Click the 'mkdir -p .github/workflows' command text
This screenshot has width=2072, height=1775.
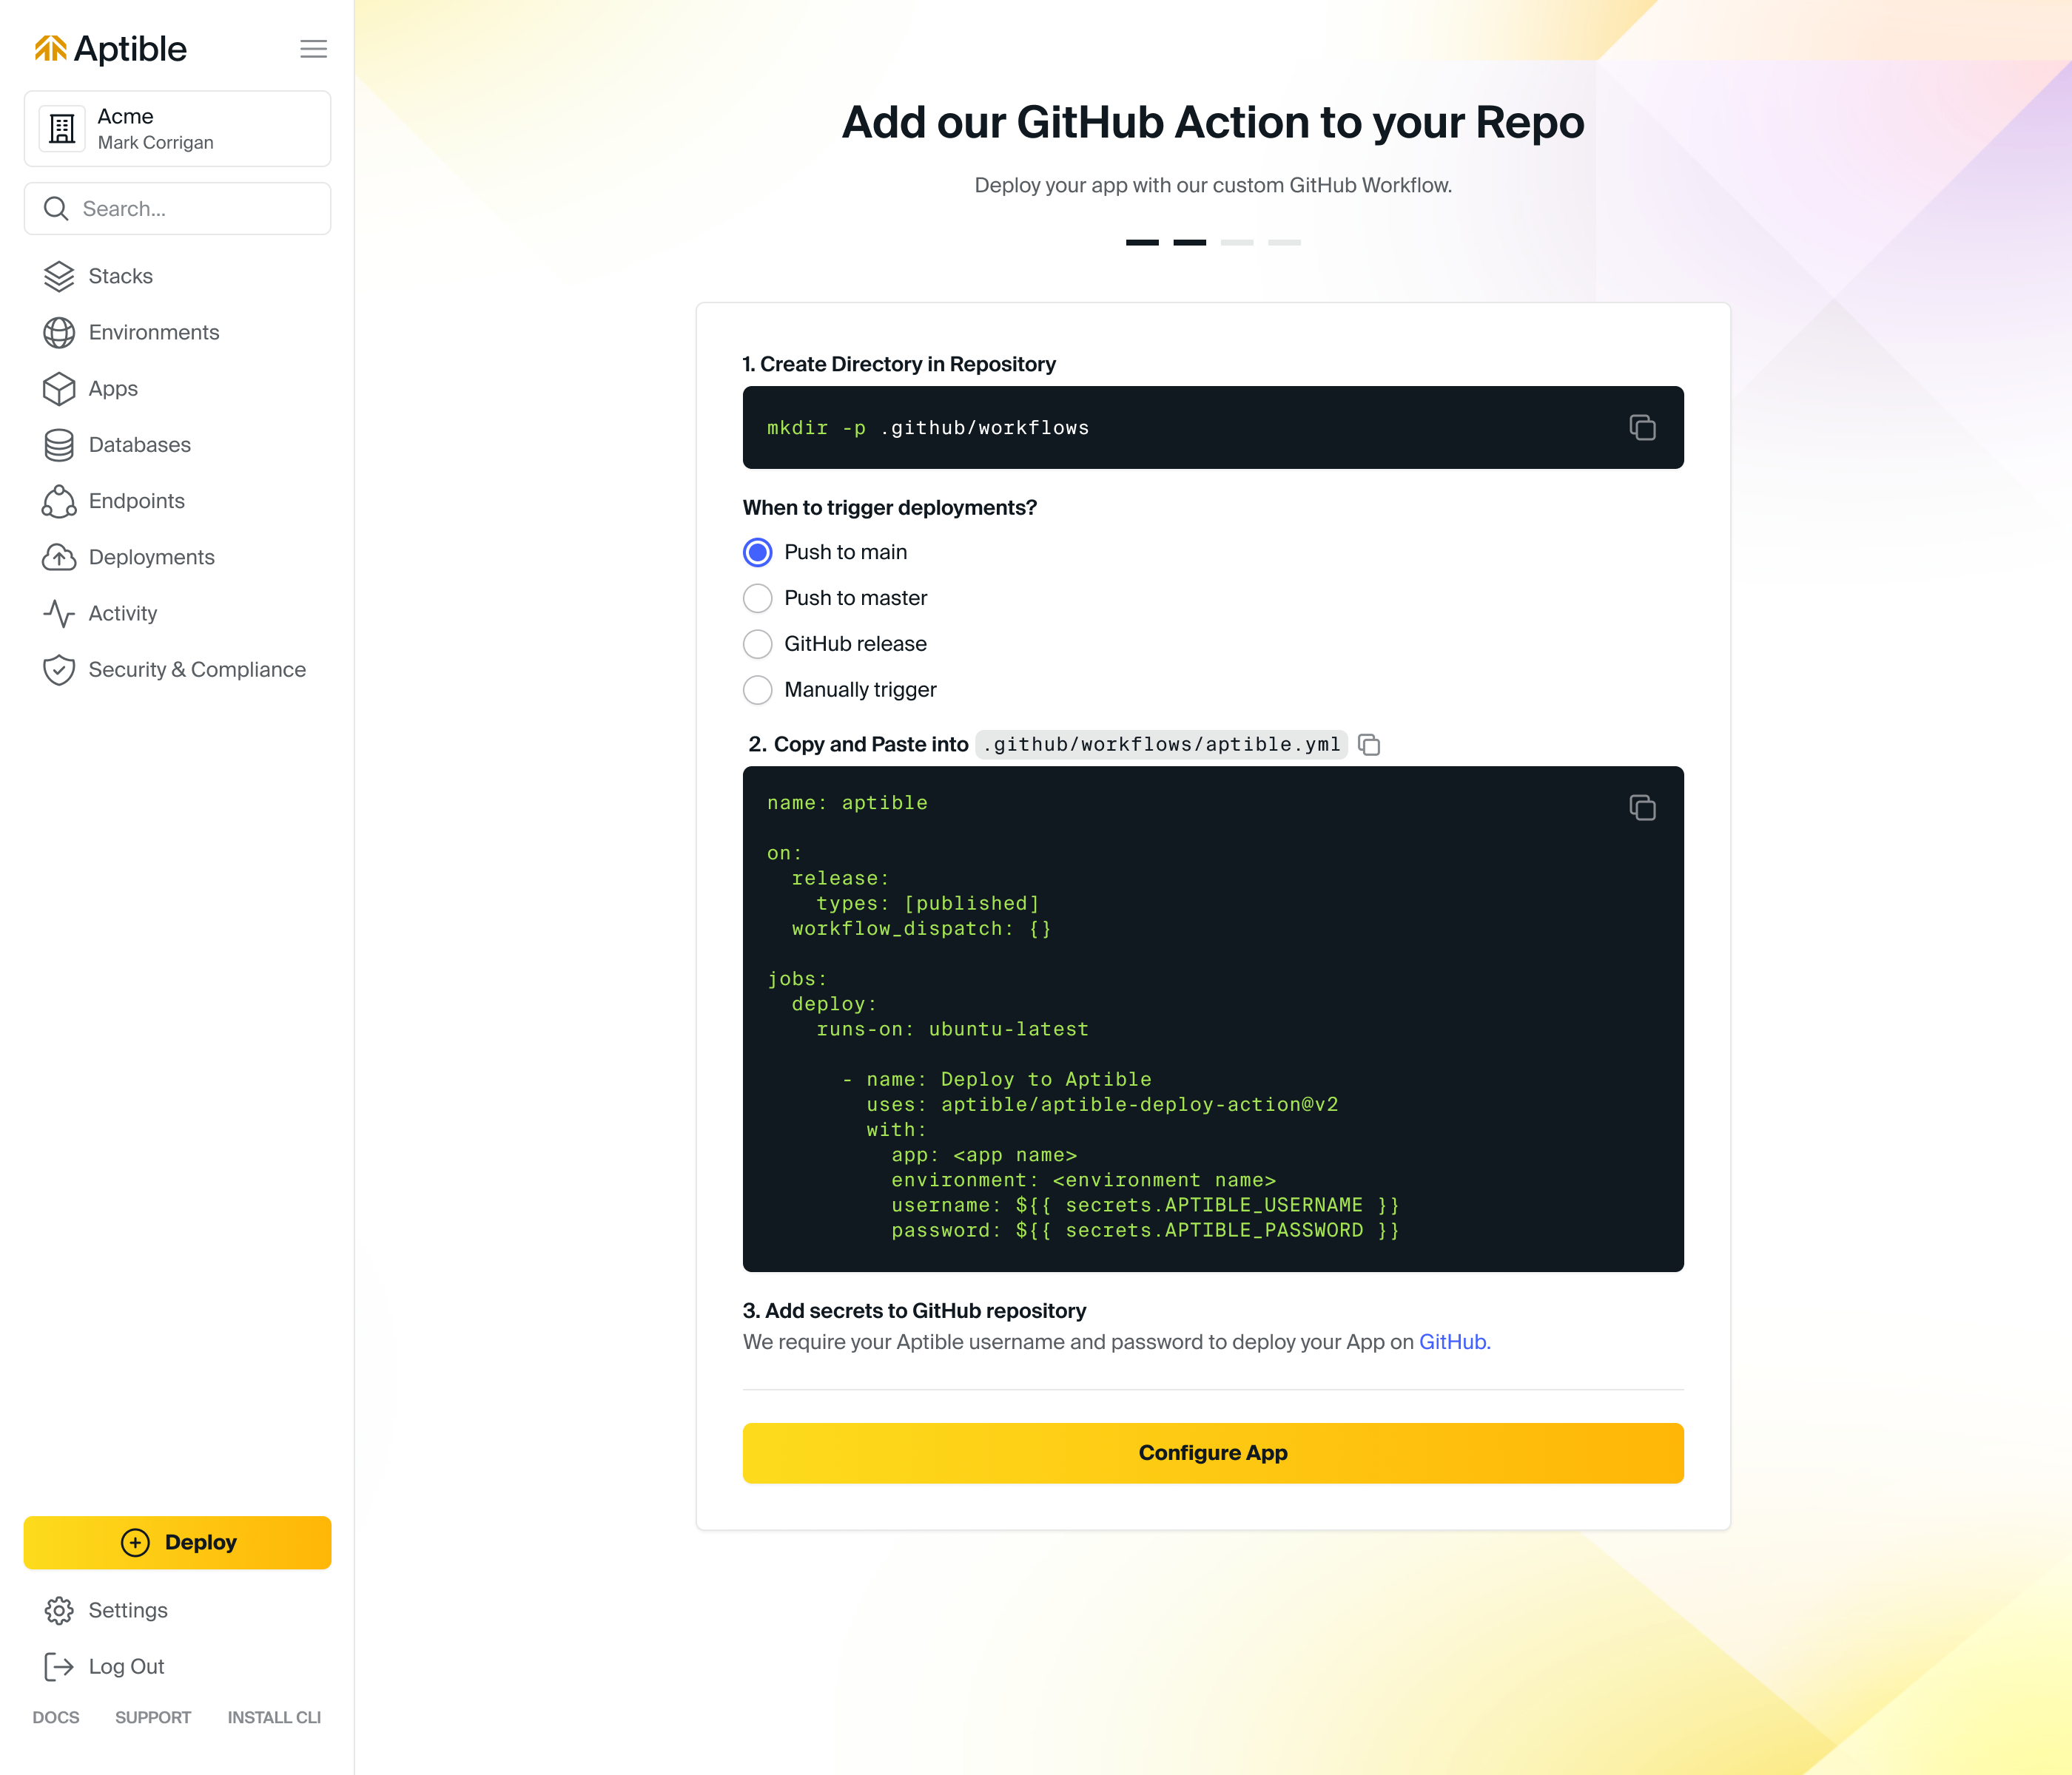click(x=928, y=427)
